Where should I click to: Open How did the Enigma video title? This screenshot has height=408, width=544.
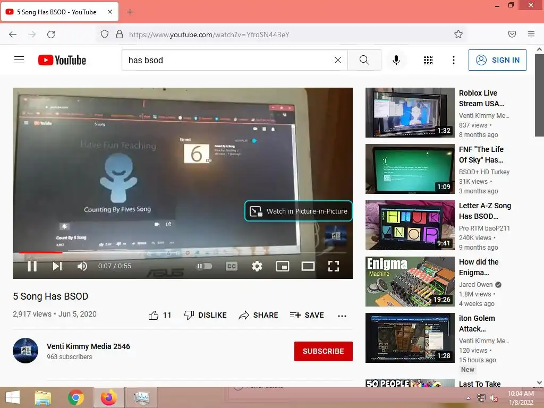[x=479, y=267]
